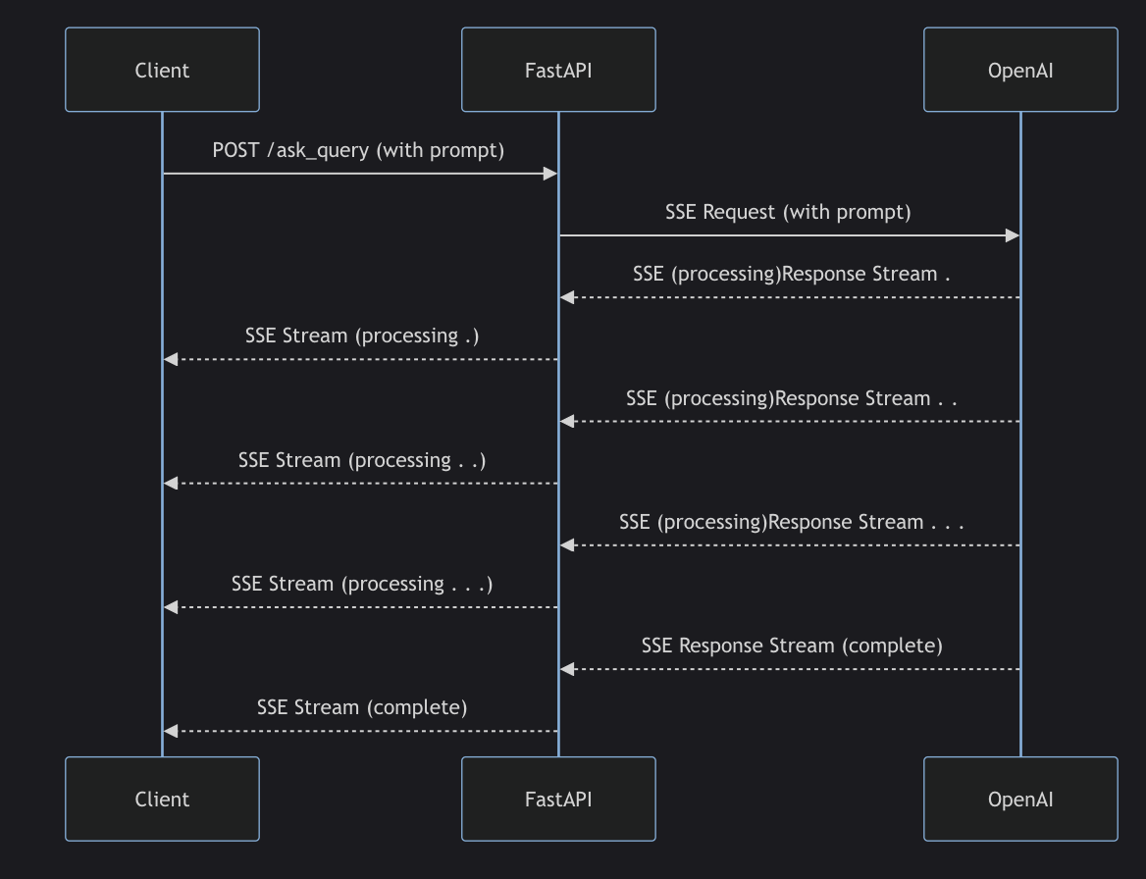1146x879 pixels.
Task: Select the top OpenAI participant box
Action: [1020, 70]
